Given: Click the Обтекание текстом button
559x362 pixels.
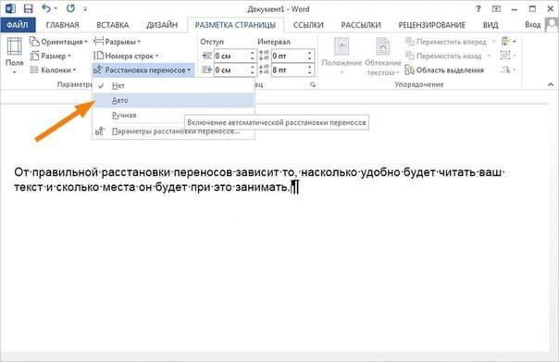Looking at the screenshot, I should (x=383, y=56).
